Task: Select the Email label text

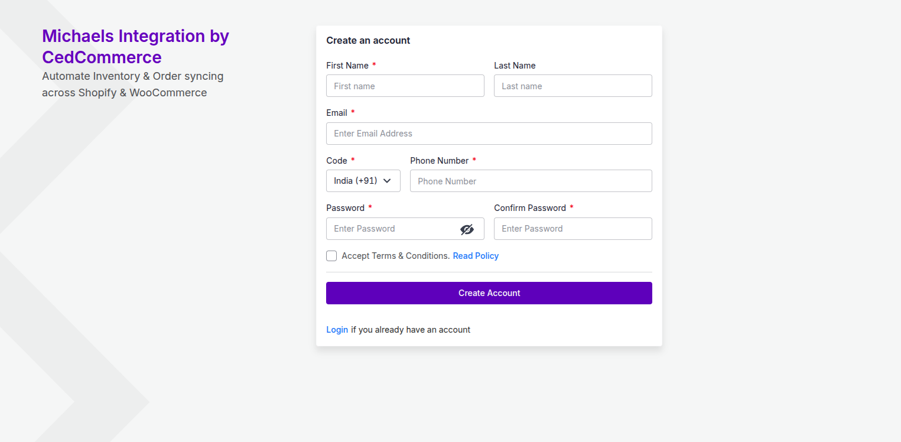Action: point(337,113)
